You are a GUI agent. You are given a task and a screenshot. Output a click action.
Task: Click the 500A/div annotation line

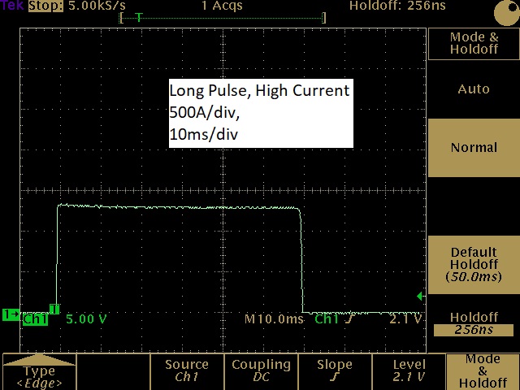pos(204,113)
